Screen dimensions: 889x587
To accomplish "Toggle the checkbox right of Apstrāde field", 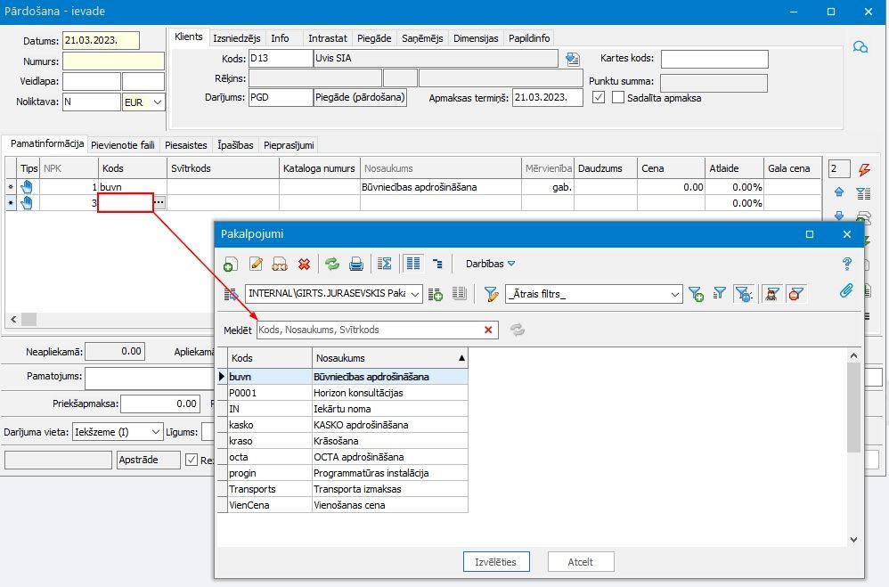I will [192, 460].
